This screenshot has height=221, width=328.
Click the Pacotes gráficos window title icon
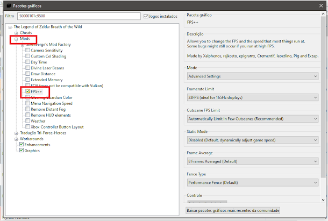click(9, 6)
